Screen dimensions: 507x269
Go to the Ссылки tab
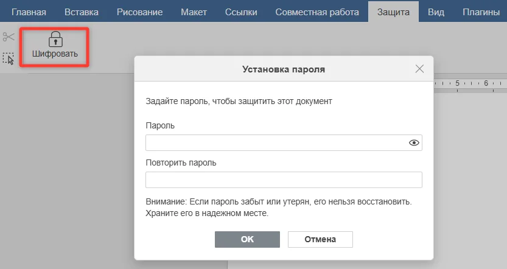tap(241, 12)
